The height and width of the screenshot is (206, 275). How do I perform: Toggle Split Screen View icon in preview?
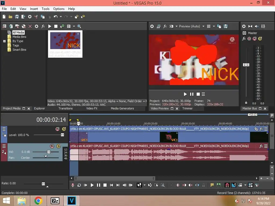click(x=171, y=26)
